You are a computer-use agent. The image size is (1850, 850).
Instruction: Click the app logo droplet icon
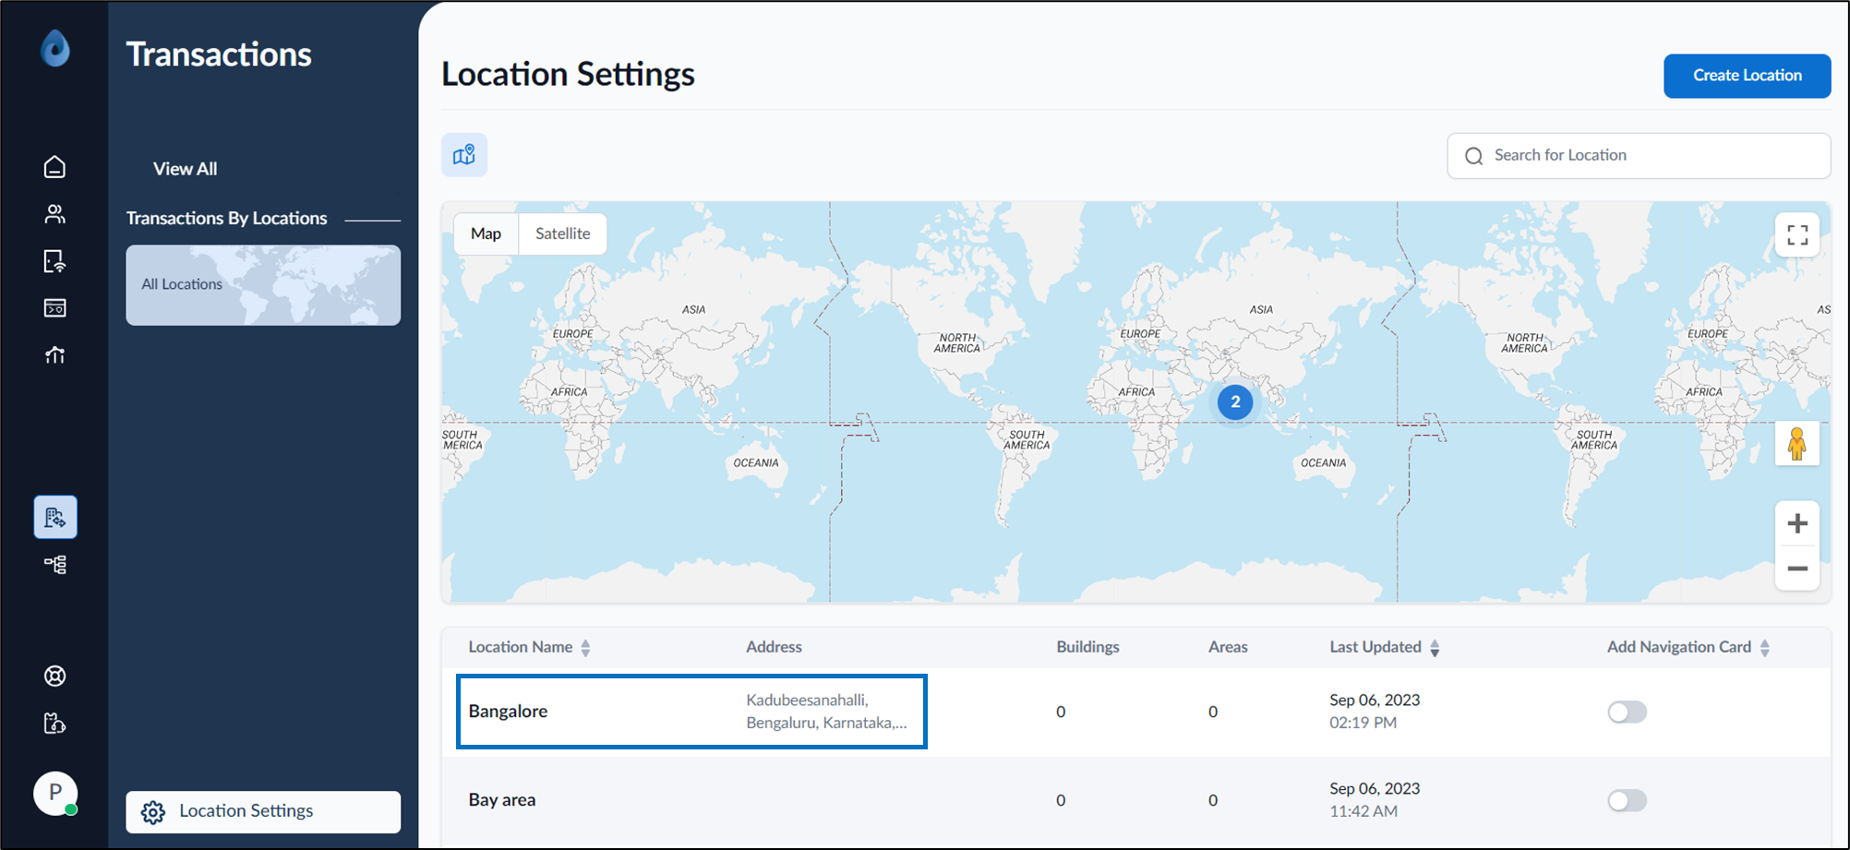[55, 48]
